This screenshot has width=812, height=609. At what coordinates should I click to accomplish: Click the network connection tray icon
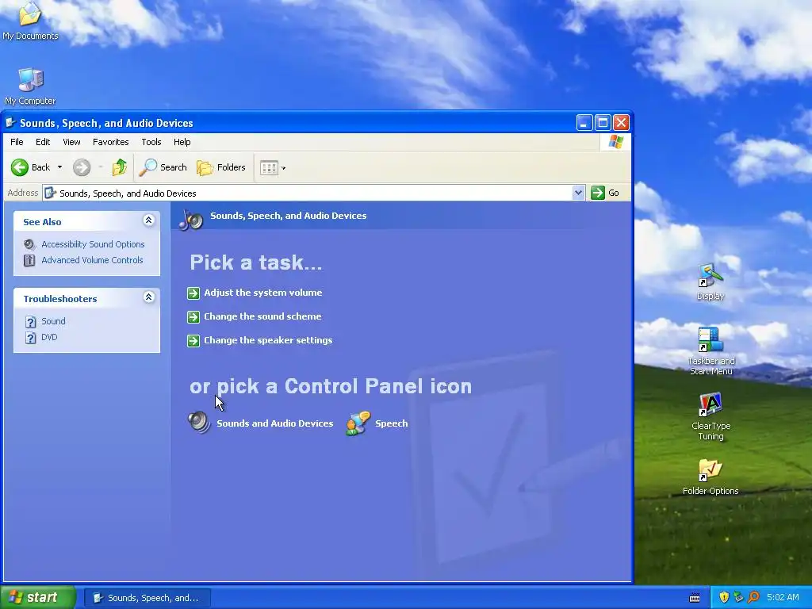[x=738, y=598]
